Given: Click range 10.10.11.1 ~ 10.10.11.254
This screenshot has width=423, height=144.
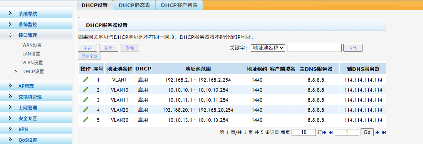Looking at the screenshot, I should 198,100.
